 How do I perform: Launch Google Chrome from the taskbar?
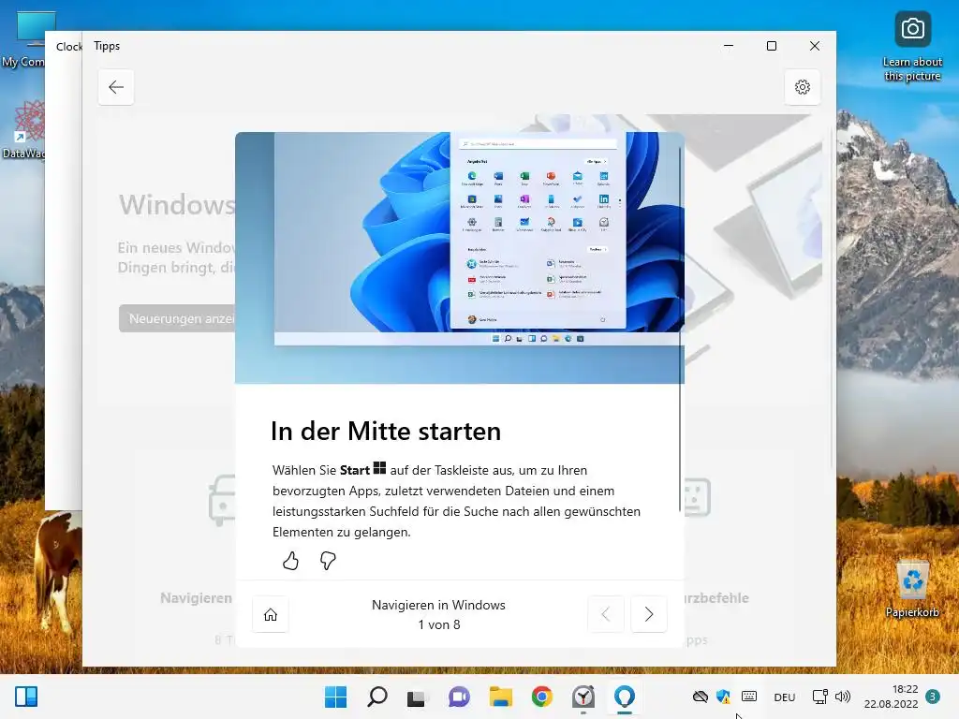tap(541, 697)
